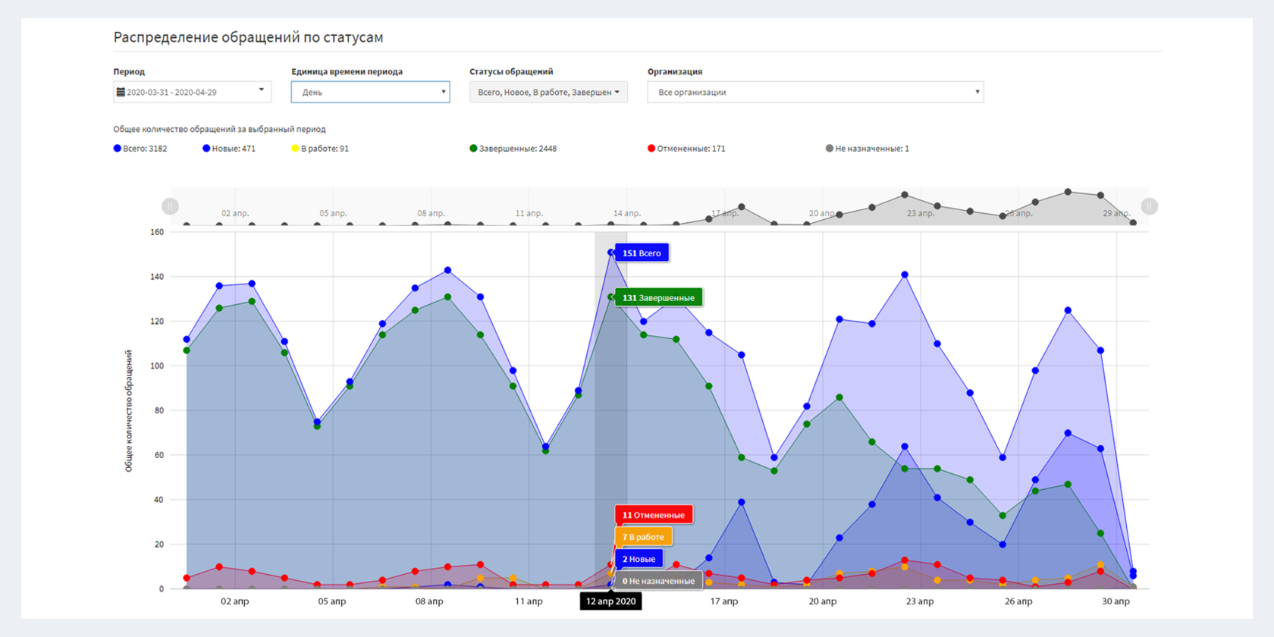
Task: Click the 02 апр x-axis label
Action: tap(235, 601)
